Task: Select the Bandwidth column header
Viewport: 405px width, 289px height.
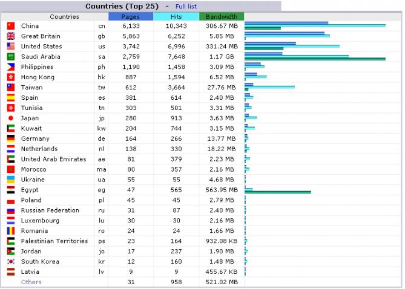Action: (x=222, y=16)
